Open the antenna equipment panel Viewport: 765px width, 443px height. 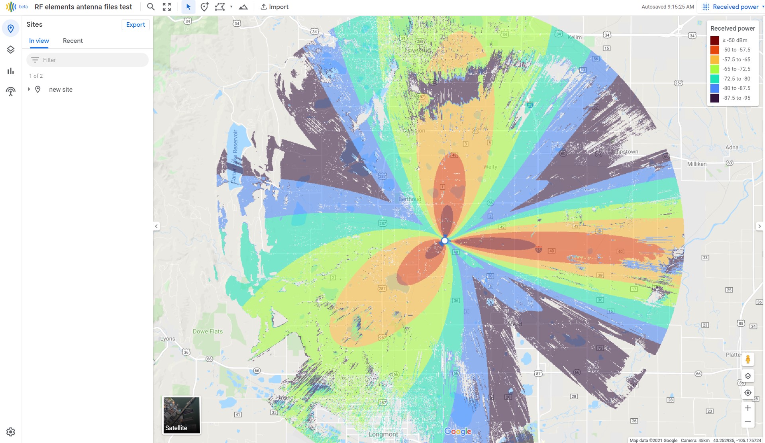click(x=11, y=92)
